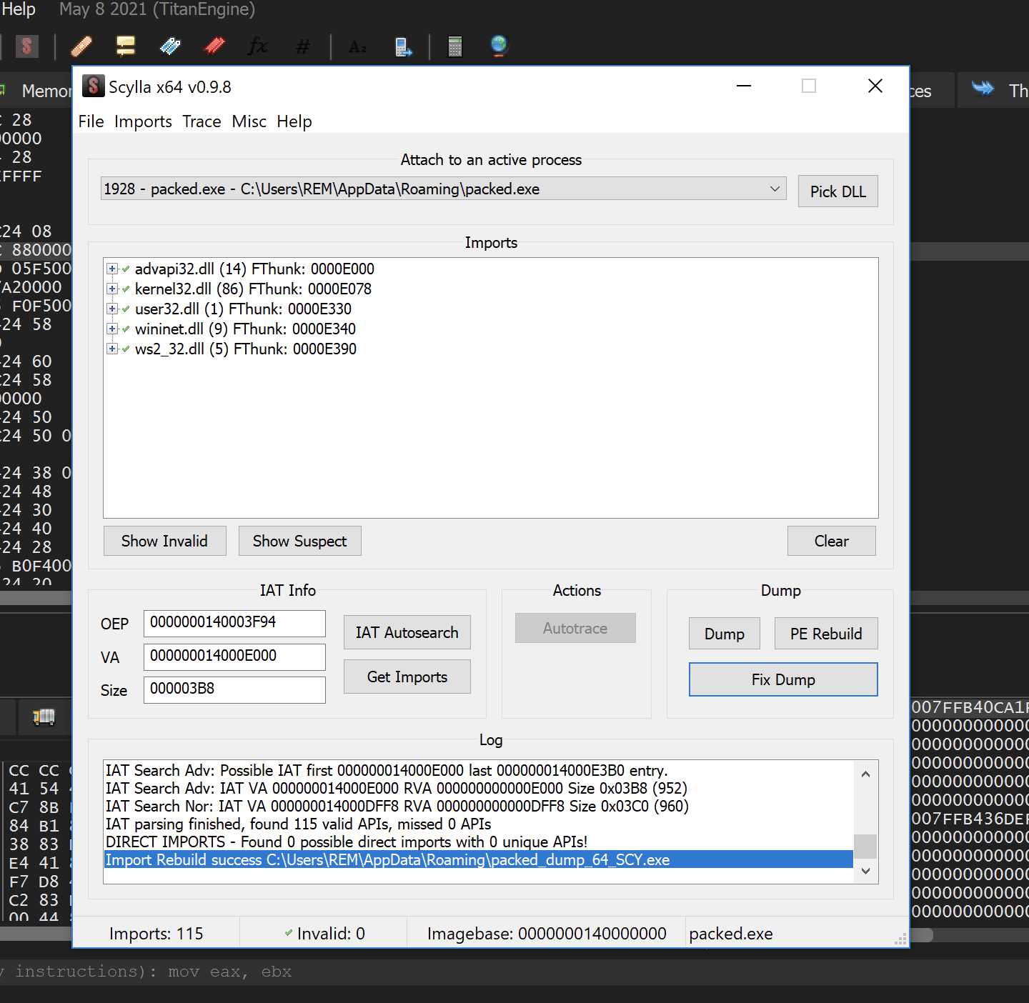Open the process selection dropdown
Image resolution: width=1029 pixels, height=1003 pixels.
(x=443, y=189)
